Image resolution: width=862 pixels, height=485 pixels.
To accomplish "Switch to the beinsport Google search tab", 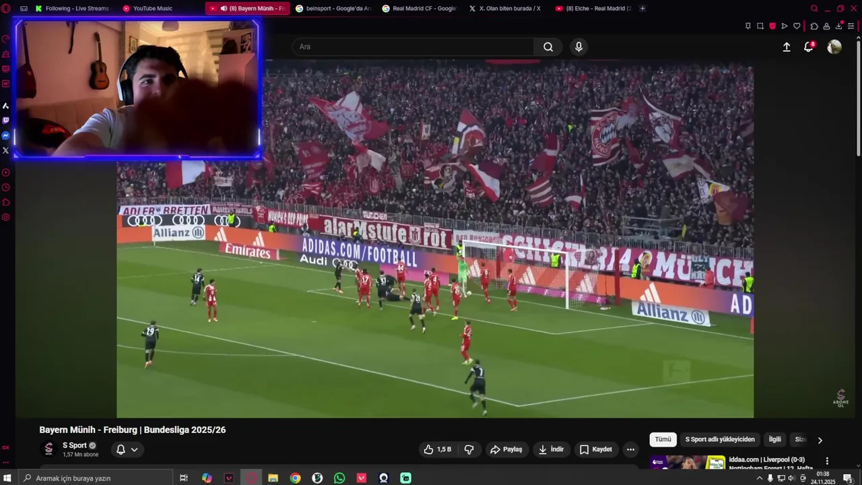I will 333,9.
